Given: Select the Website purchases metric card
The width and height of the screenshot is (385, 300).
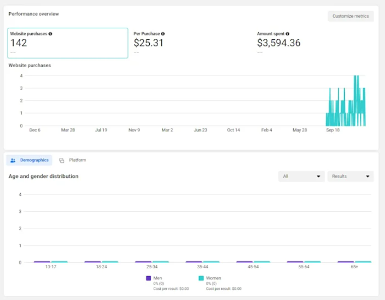Looking at the screenshot, I should pyautogui.click(x=68, y=43).
